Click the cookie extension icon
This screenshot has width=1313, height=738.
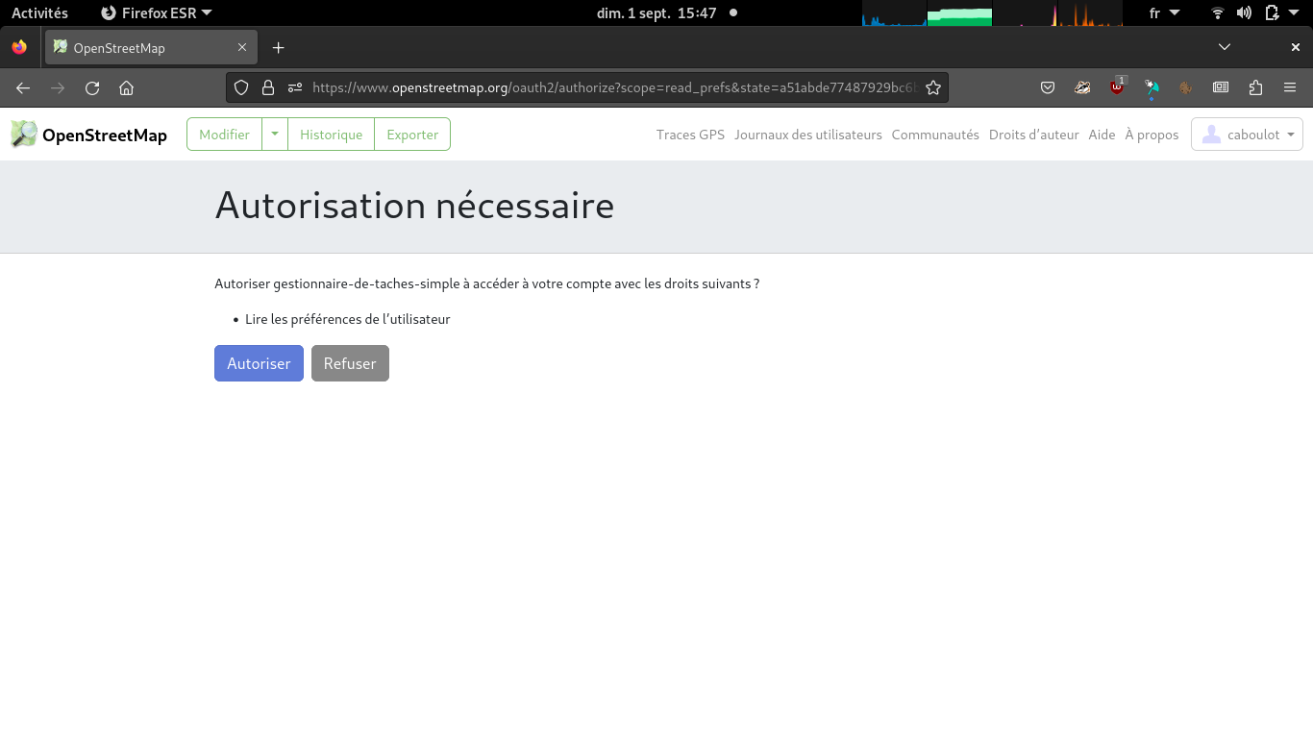pyautogui.click(x=1185, y=87)
